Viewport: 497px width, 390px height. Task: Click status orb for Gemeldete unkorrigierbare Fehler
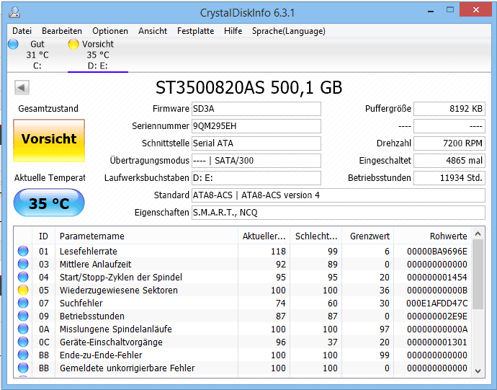(x=23, y=368)
